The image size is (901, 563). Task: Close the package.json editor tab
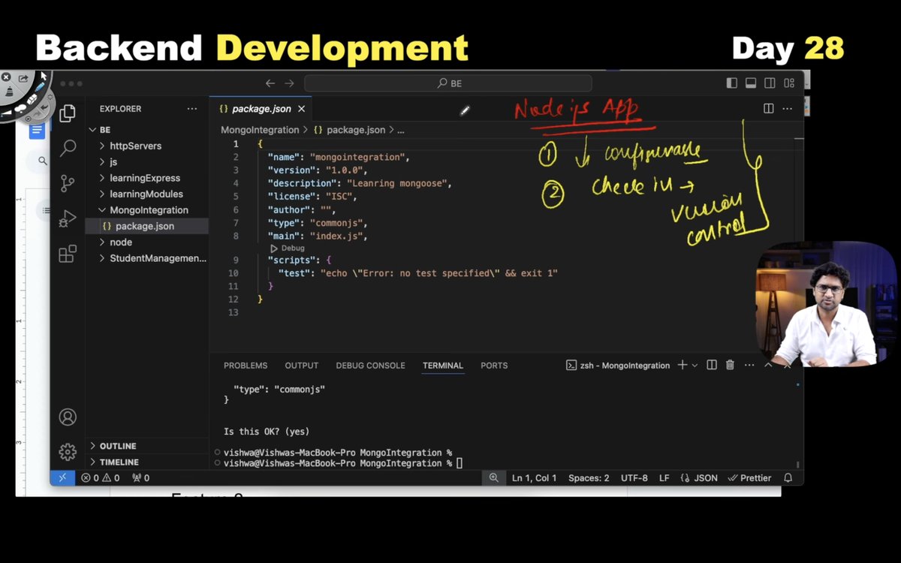pyautogui.click(x=301, y=109)
